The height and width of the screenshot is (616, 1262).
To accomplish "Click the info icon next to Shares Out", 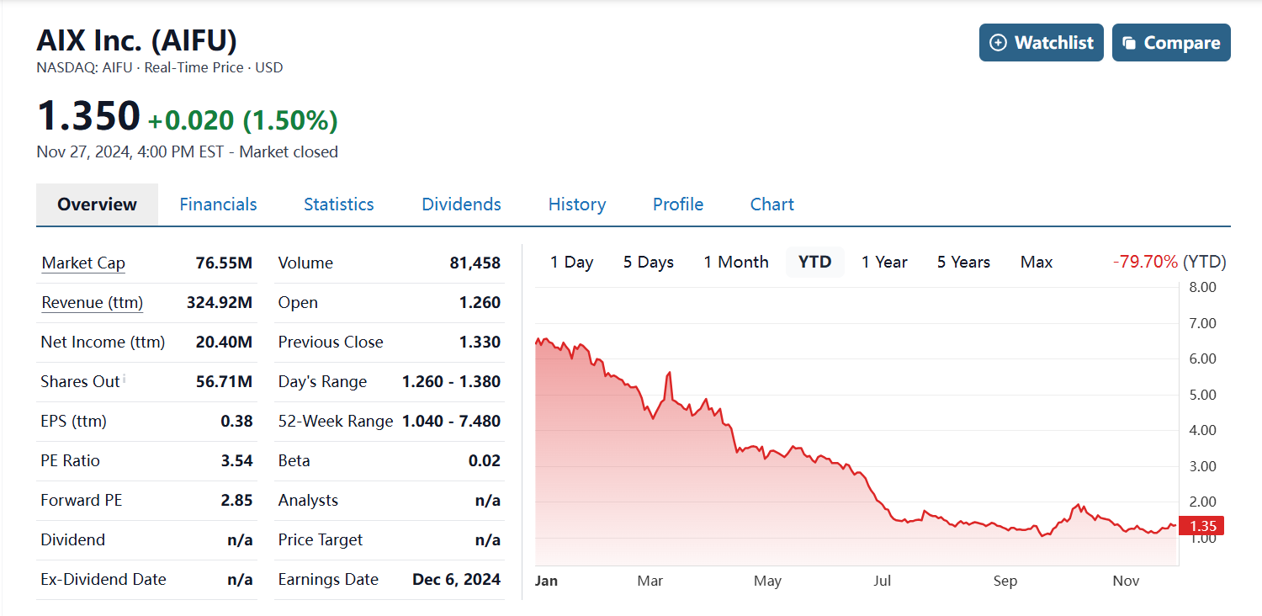I will pos(125,378).
